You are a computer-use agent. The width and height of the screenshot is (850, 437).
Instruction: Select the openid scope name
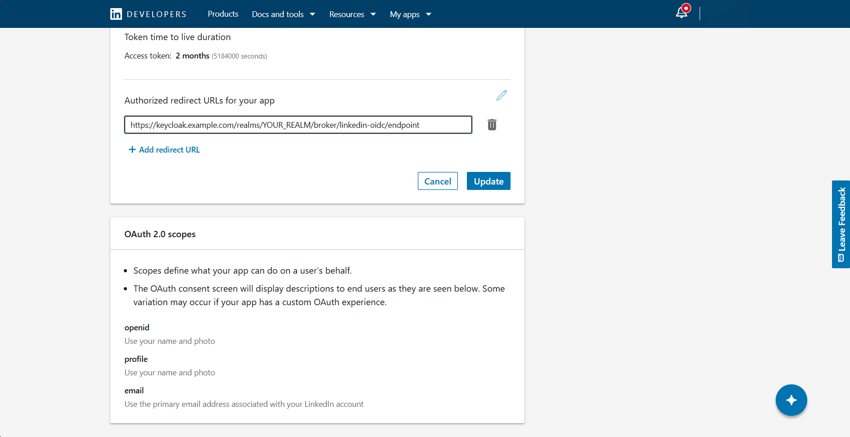click(137, 328)
